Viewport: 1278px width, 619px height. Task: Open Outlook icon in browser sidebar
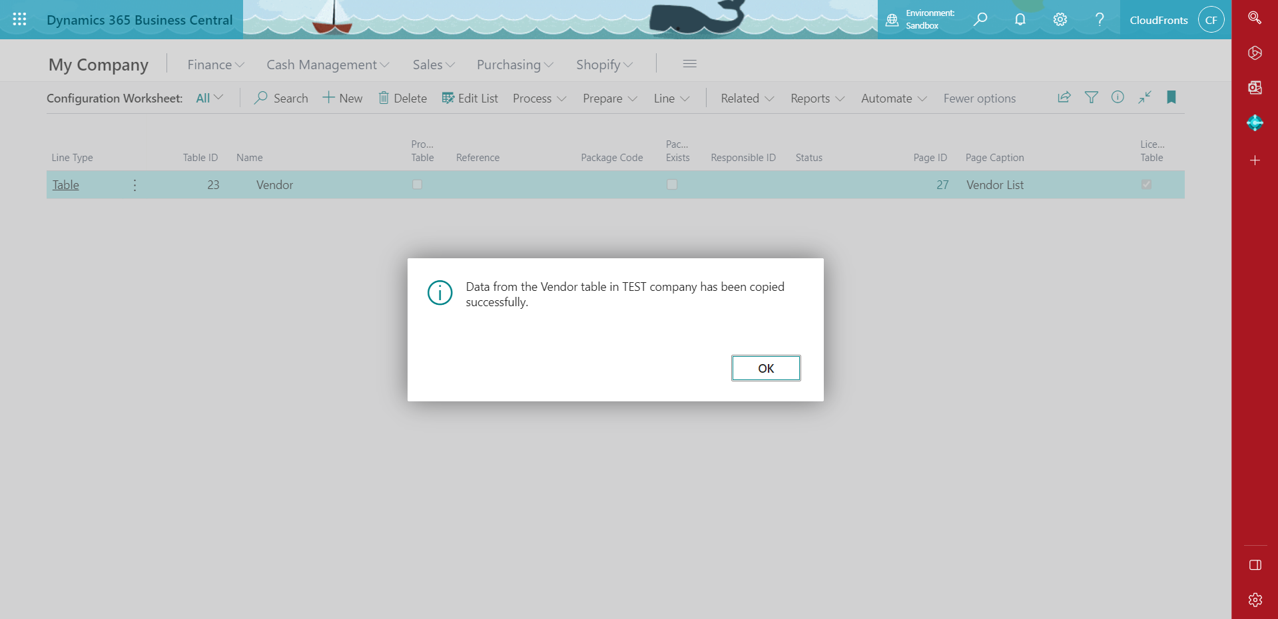coord(1255,87)
